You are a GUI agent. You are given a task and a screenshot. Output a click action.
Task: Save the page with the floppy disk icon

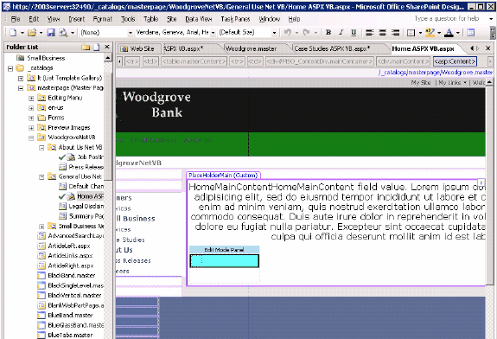[x=51, y=32]
